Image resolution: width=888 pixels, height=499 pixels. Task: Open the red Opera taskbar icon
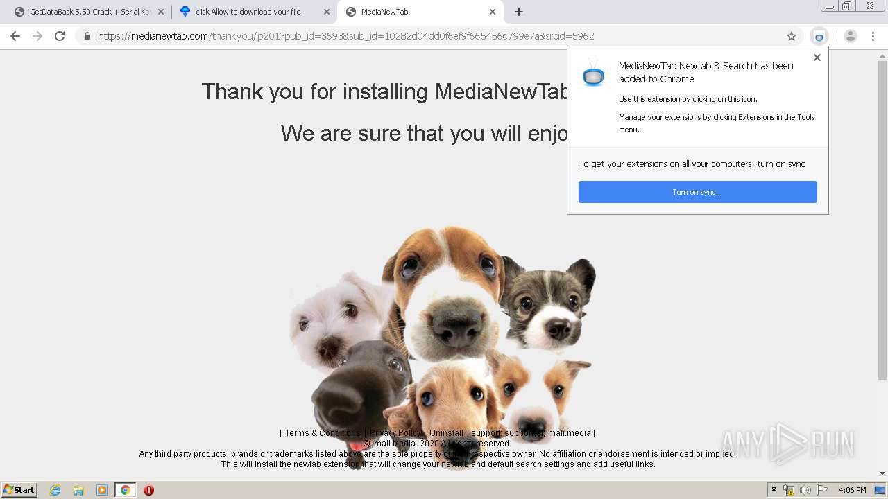click(x=148, y=490)
